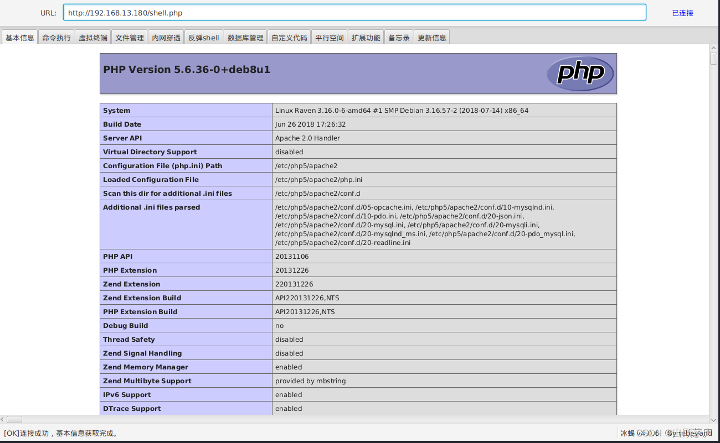720x443 pixels.
Task: Open the 命令执行 tab
Action: pyautogui.click(x=56, y=38)
